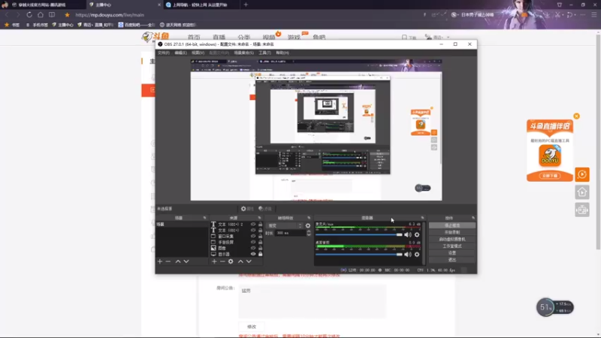Toggle lock for 显示器 source
601x338 pixels.
[x=260, y=254]
